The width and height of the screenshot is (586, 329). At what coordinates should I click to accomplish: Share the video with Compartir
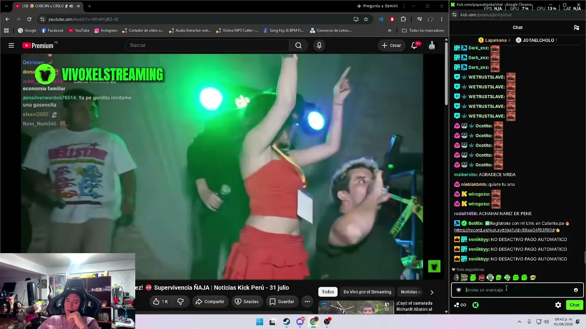click(x=210, y=302)
